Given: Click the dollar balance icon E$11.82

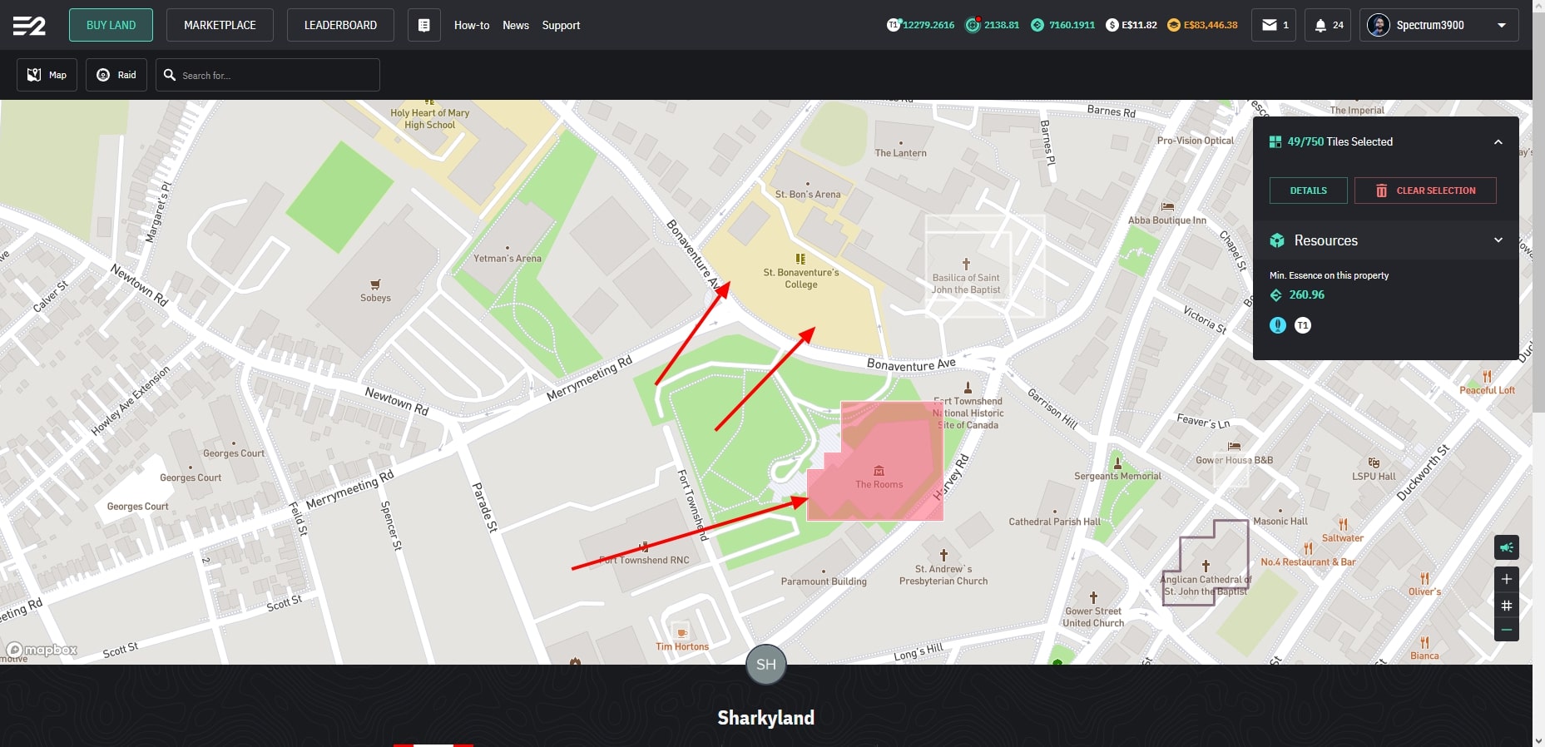Looking at the screenshot, I should (1112, 25).
